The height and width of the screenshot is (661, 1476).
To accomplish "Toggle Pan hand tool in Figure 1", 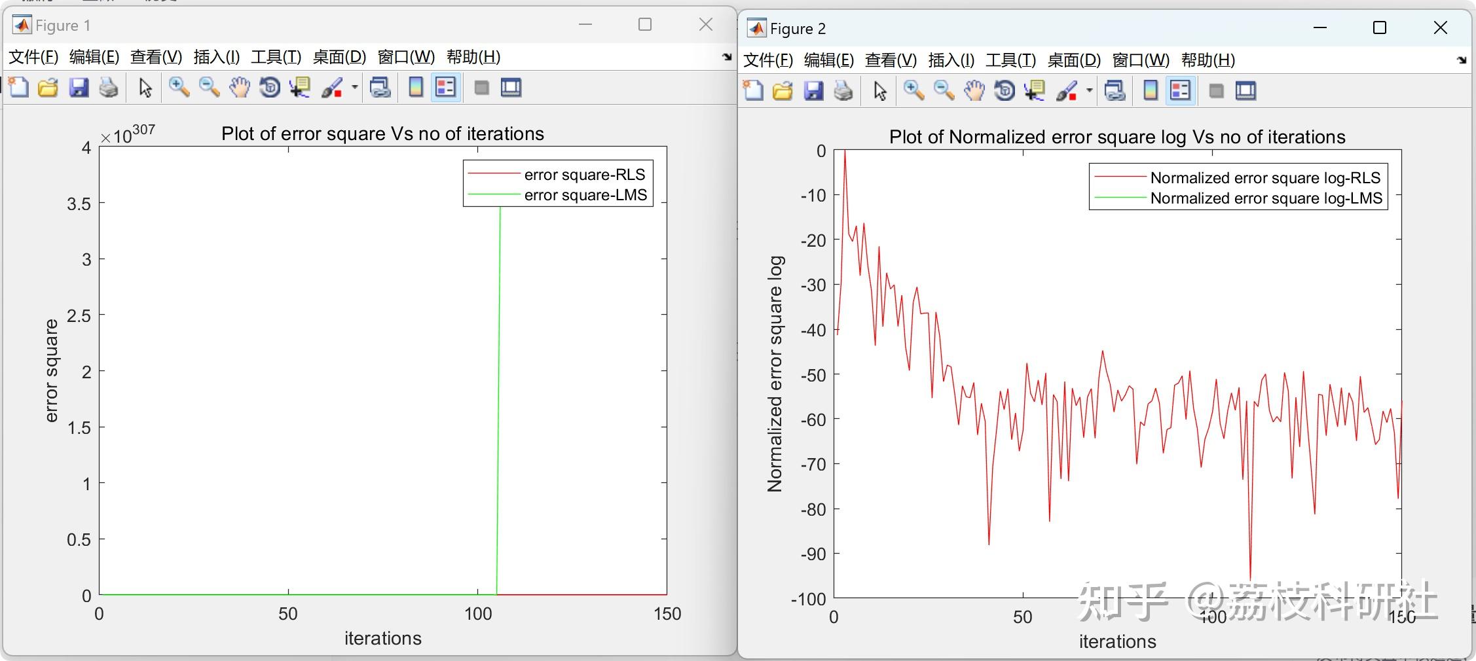I will [240, 87].
